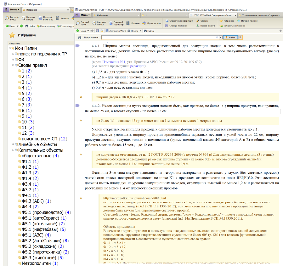Click Создать папку in the Избранное window
Screen dimensions: 283x266
point(46,26)
